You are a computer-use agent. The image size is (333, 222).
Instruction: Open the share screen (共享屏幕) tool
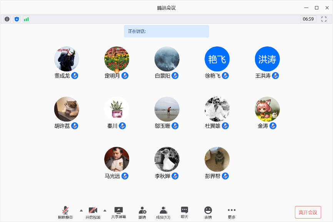118,213
